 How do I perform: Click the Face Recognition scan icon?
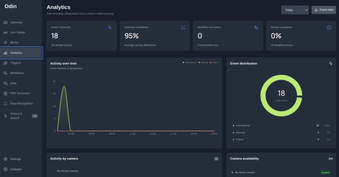(5, 104)
